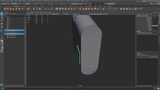Click the Multi-Cut knife shelf icon
This screenshot has height=90, width=160.
[109, 9]
